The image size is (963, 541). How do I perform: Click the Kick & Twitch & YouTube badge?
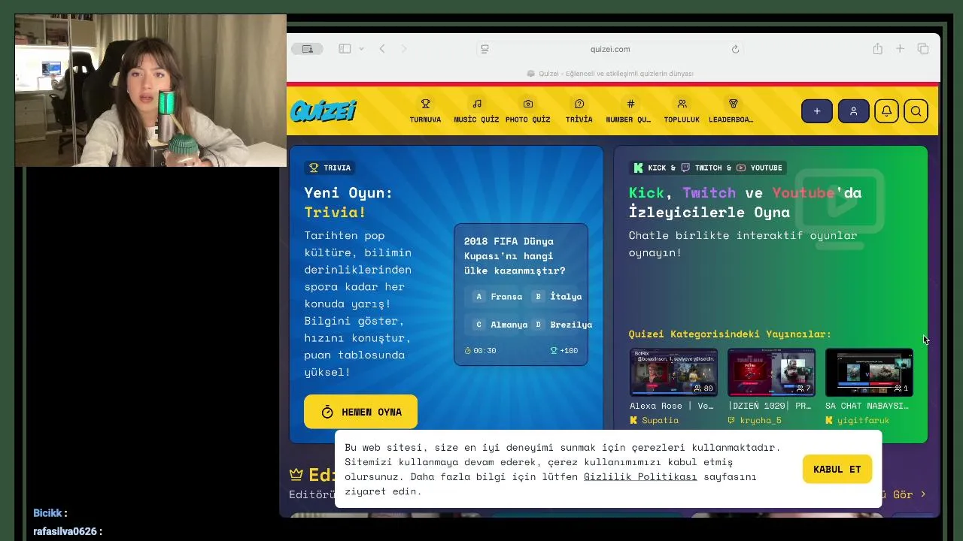(708, 168)
